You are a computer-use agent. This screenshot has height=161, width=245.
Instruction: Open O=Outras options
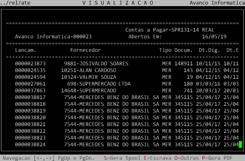tap(186, 158)
